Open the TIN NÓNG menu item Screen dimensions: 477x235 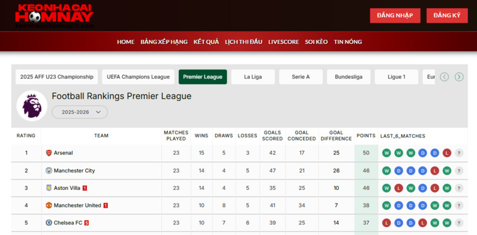tap(348, 42)
